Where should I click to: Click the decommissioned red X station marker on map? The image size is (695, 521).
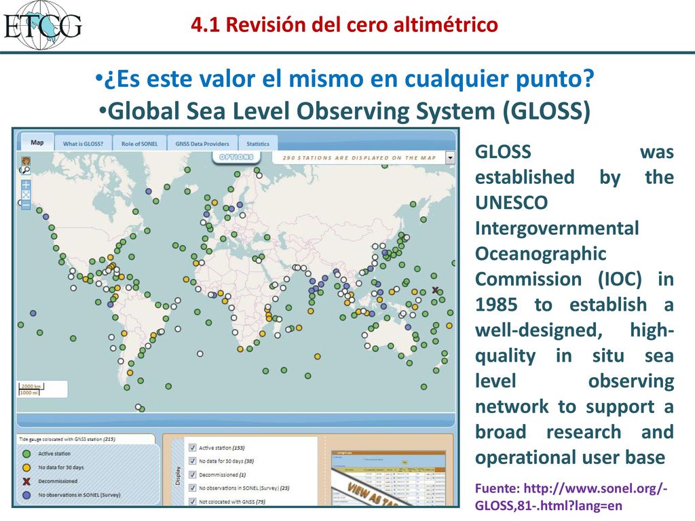[x=435, y=290]
